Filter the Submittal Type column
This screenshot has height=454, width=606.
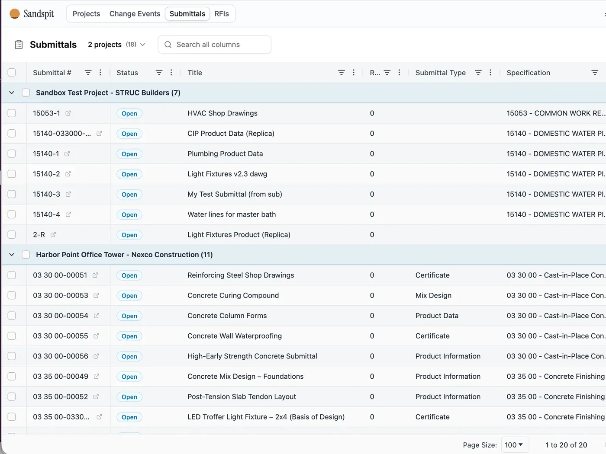478,73
